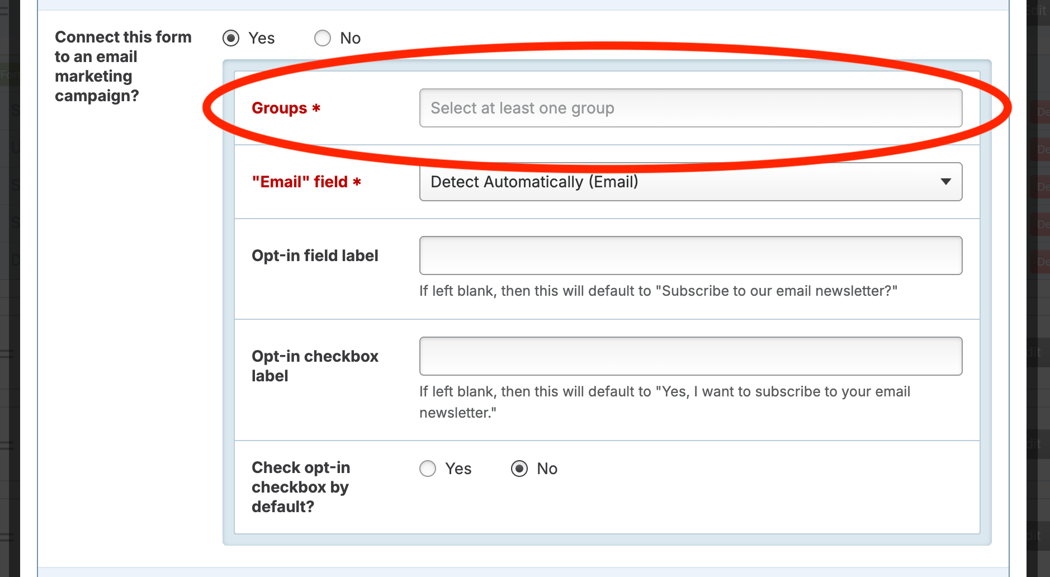The height and width of the screenshot is (577, 1050).
Task: Open the Groups selection box
Action: [690, 108]
